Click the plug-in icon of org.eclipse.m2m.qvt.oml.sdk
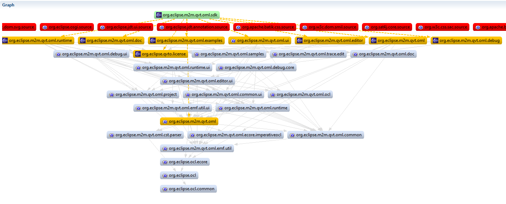506x204 pixels. tap(158, 15)
